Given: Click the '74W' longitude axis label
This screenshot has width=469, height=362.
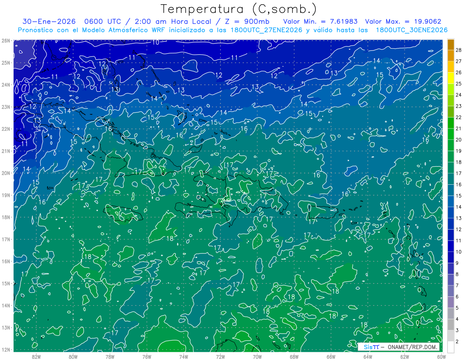Looking at the screenshot, I should pos(184,356).
